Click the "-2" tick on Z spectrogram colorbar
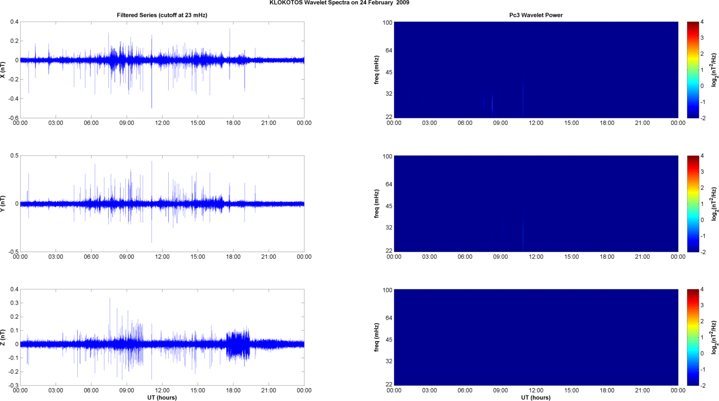The width and height of the screenshot is (719, 401). click(x=703, y=385)
